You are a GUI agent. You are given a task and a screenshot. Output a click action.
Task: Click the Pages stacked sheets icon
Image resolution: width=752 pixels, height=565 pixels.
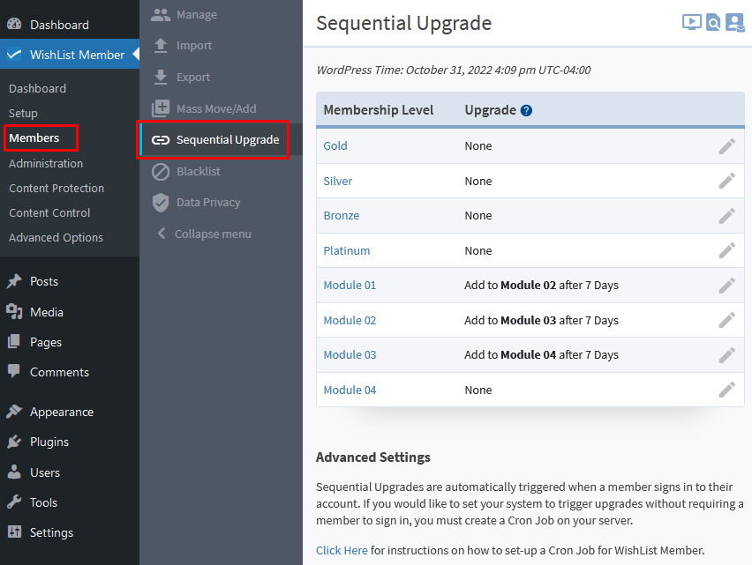[14, 341]
